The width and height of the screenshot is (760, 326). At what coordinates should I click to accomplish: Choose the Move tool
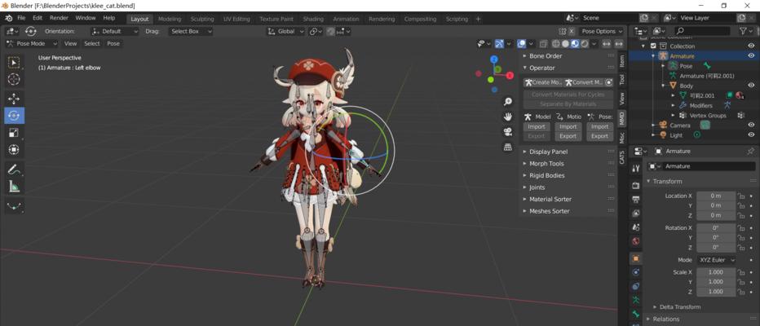click(14, 99)
